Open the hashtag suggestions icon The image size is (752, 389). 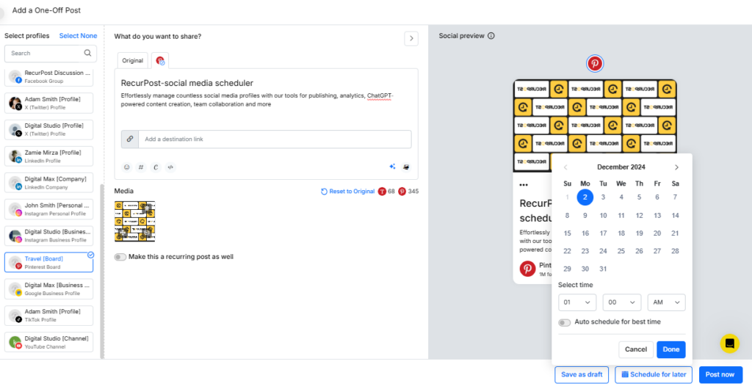click(x=141, y=167)
